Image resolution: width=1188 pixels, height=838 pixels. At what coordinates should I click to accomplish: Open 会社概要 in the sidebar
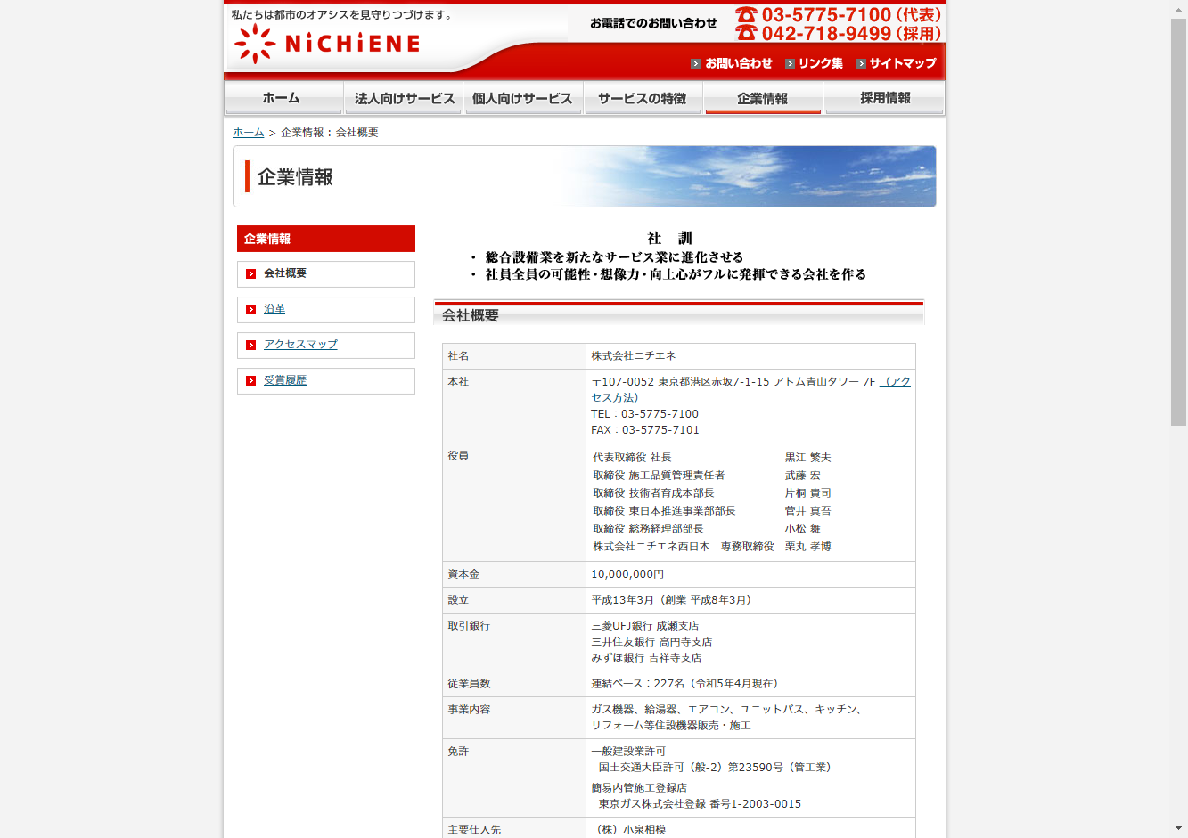[x=285, y=273]
